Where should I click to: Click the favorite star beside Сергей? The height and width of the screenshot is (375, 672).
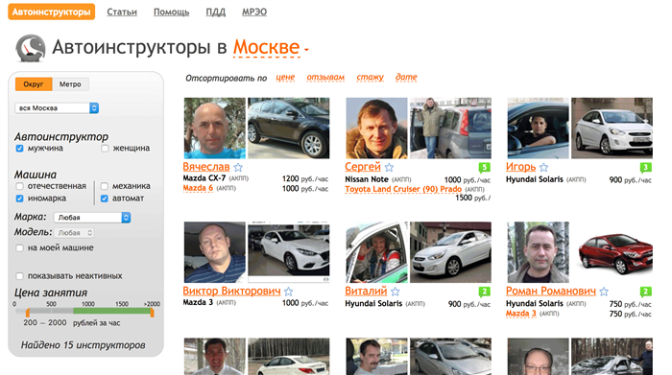[389, 168]
